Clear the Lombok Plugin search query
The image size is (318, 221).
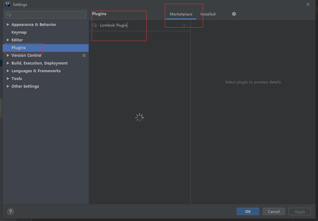click(184, 25)
